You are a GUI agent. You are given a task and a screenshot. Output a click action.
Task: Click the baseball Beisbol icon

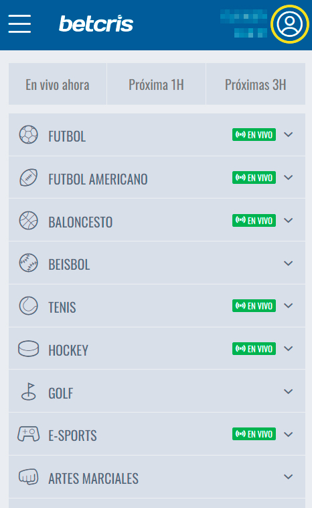[28, 263]
